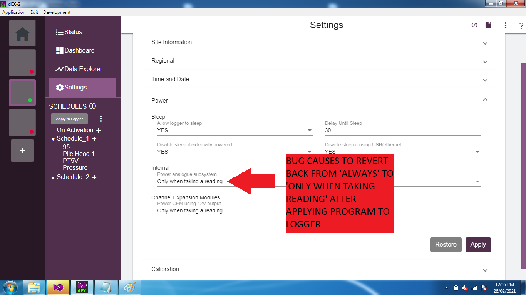Click the code brackets icon in header
This screenshot has height=295, width=526.
474,25
